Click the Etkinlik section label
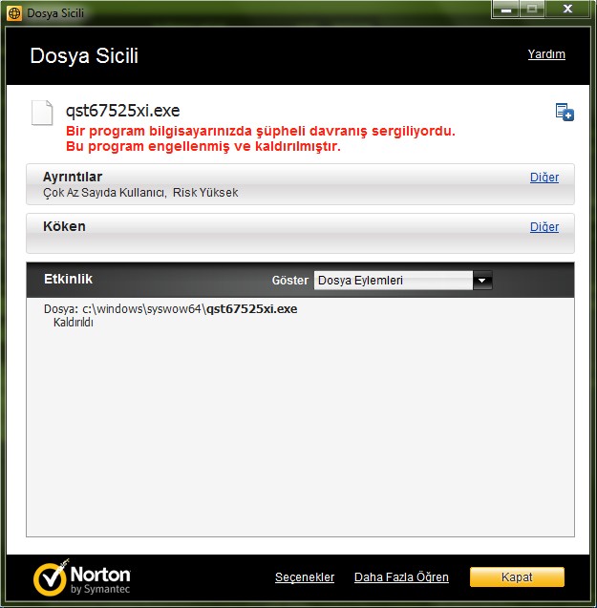 pos(69,279)
